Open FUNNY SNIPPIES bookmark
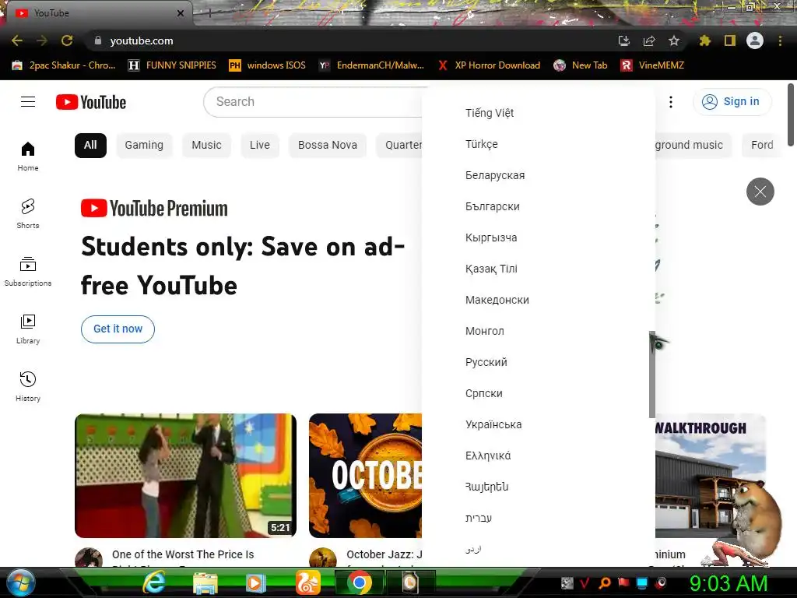The height and width of the screenshot is (598, 797). click(172, 65)
